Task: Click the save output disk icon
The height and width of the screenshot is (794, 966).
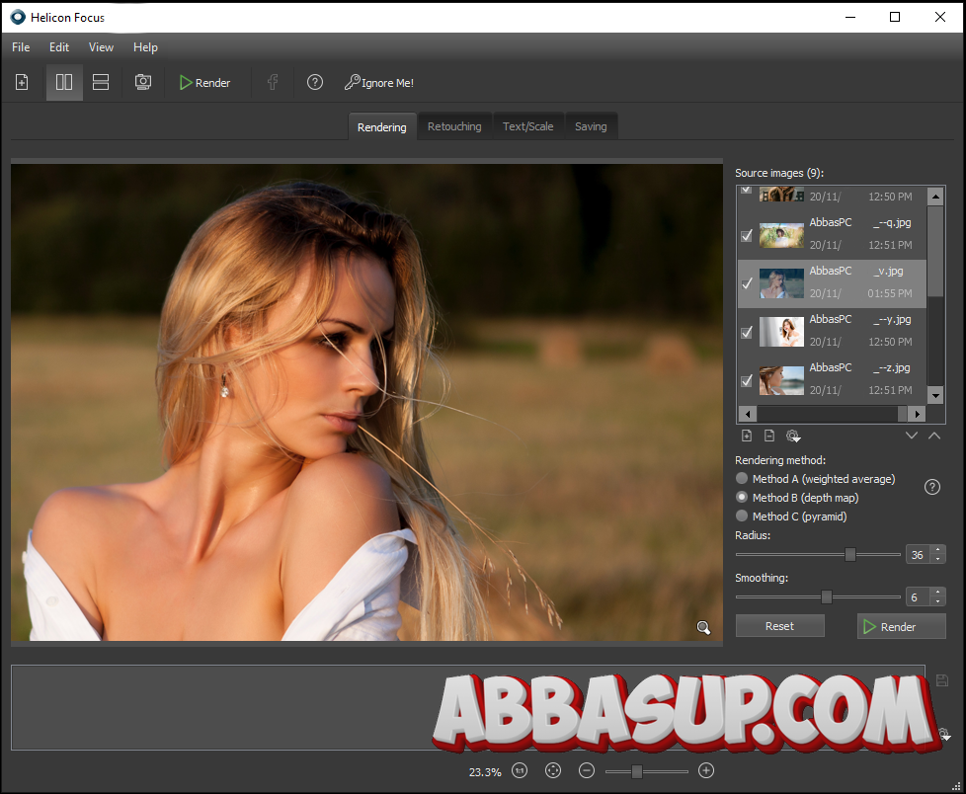Action: 942,680
